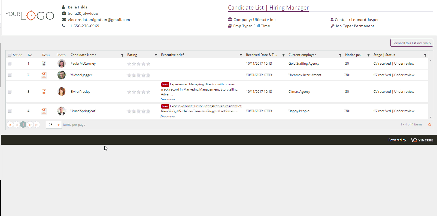
Task: Click employer cell Climax Agency
Action: [299, 92]
